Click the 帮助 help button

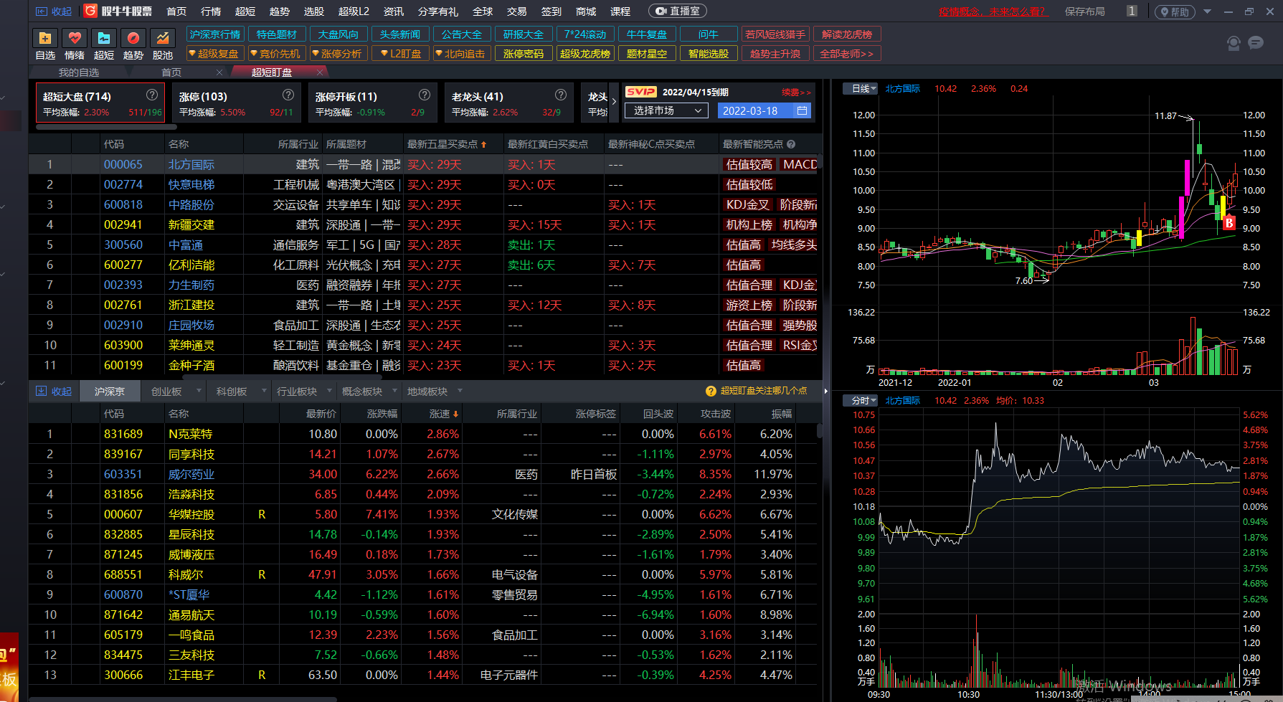coord(1175,11)
